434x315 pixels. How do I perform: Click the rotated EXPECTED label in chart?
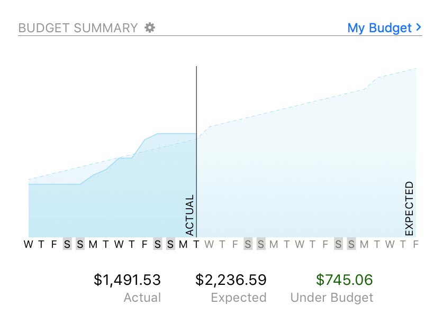tap(409, 209)
